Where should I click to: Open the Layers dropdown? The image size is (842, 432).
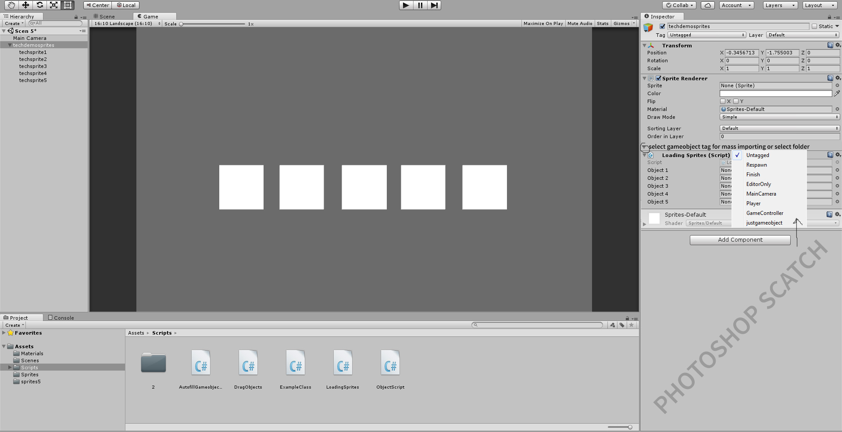click(x=780, y=5)
